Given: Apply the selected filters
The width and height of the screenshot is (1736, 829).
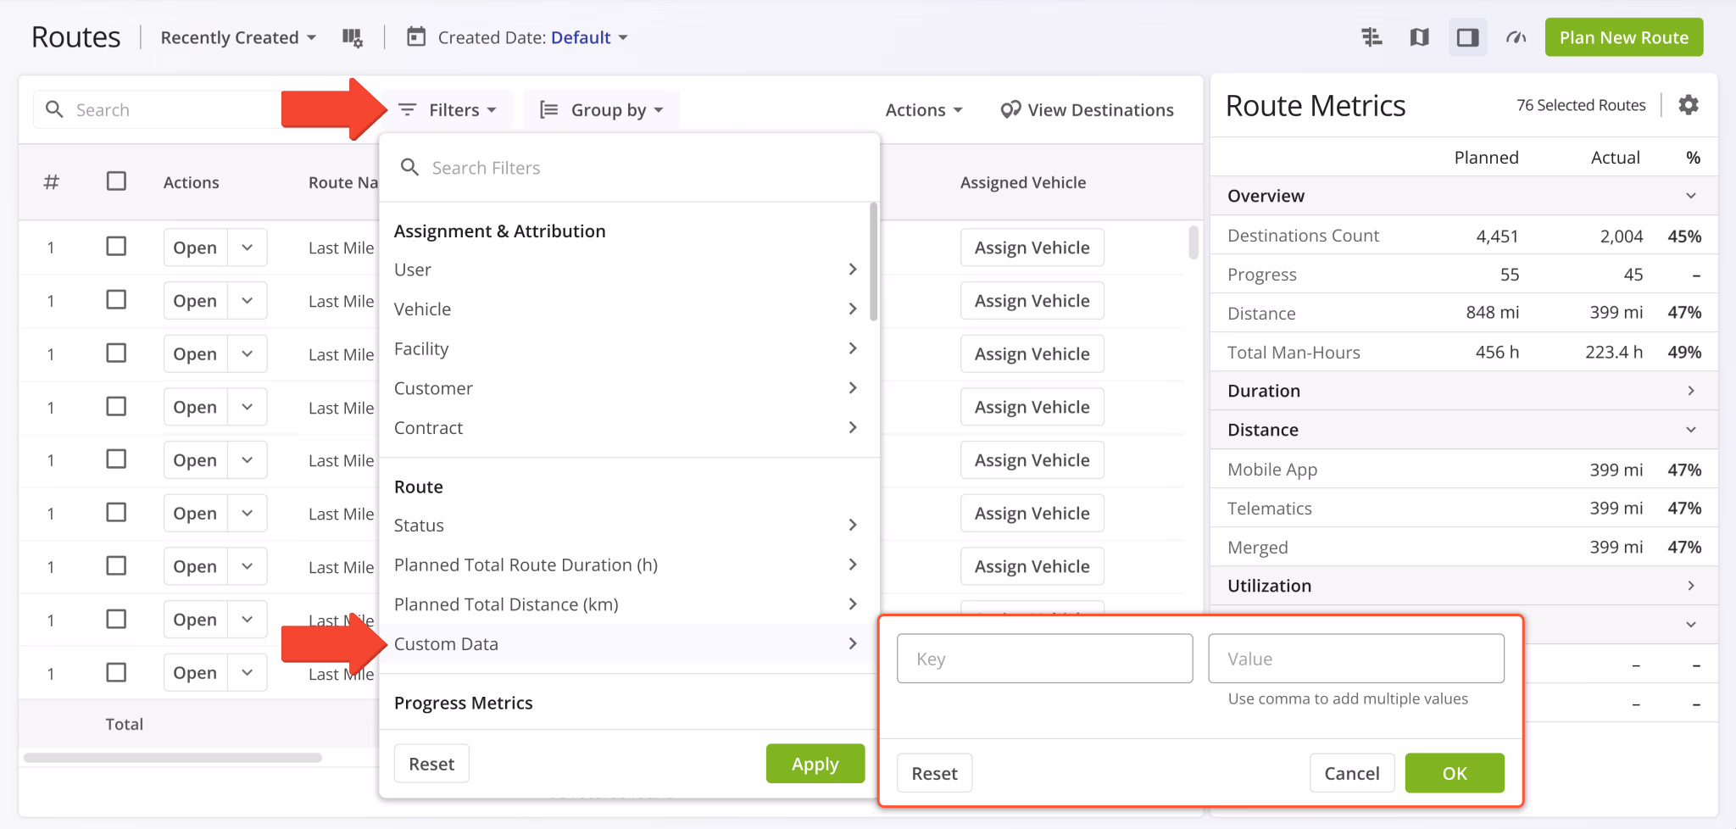Looking at the screenshot, I should tap(815, 763).
